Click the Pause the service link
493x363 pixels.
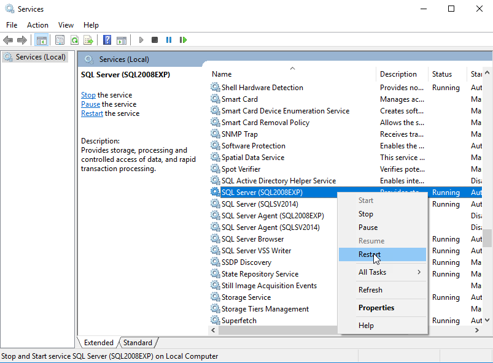point(90,104)
